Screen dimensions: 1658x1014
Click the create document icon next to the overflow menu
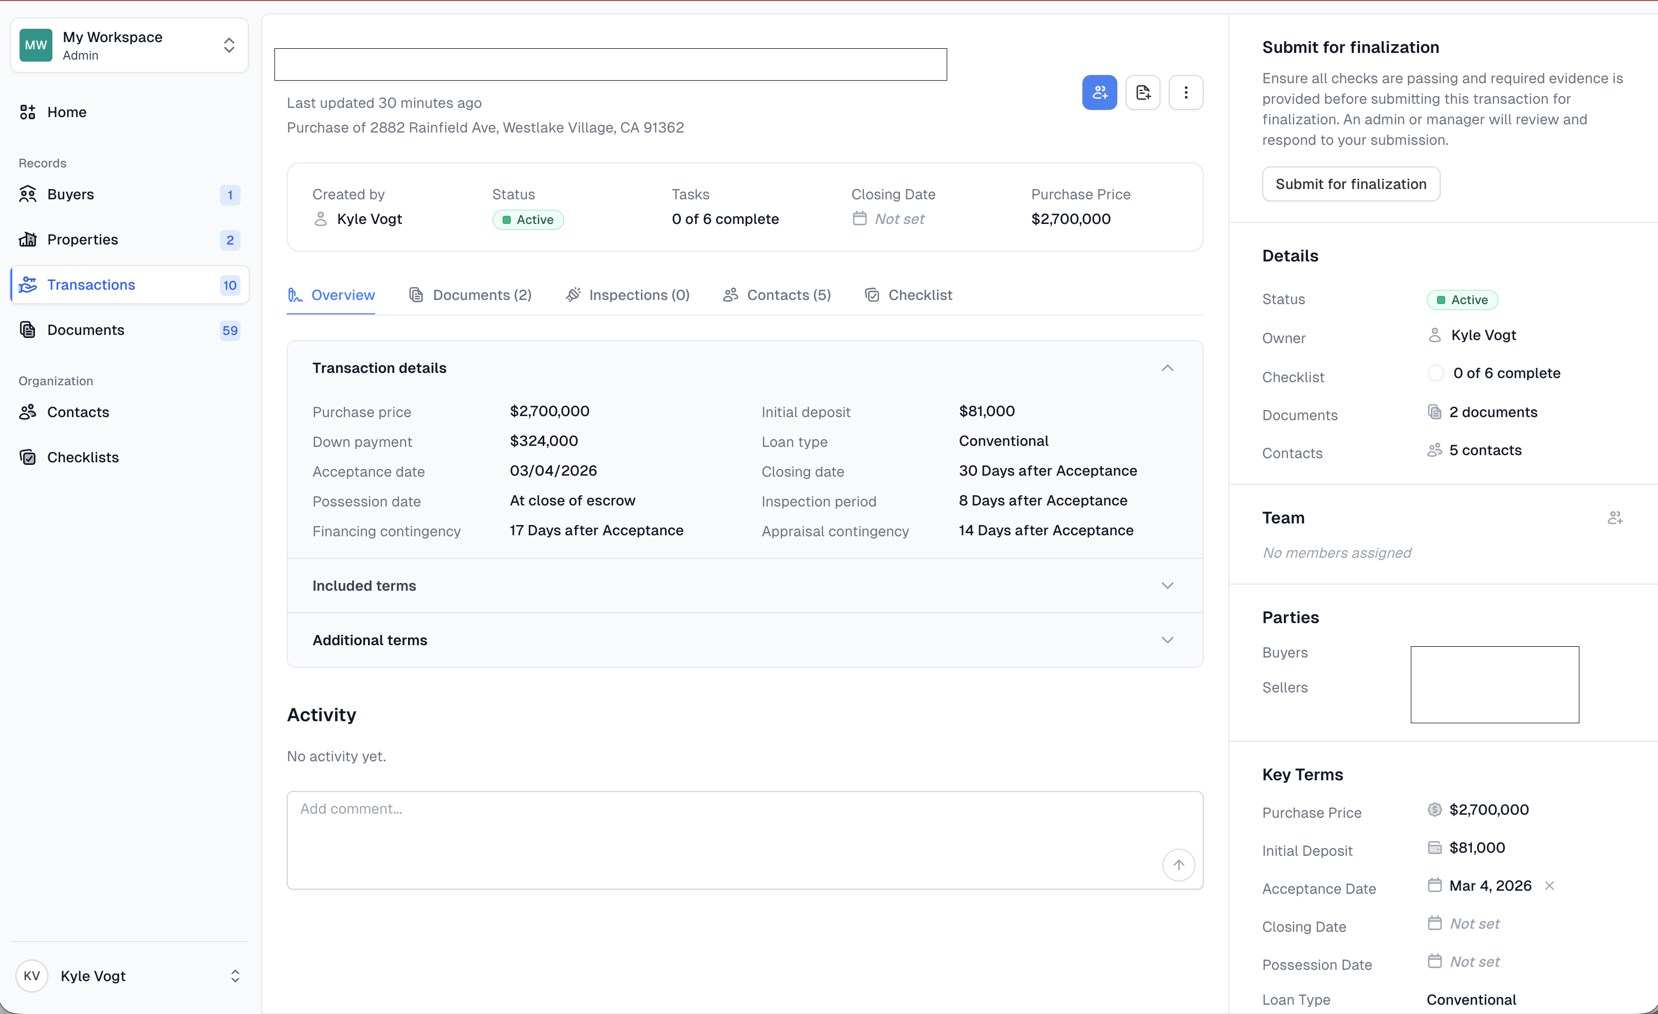(x=1143, y=92)
